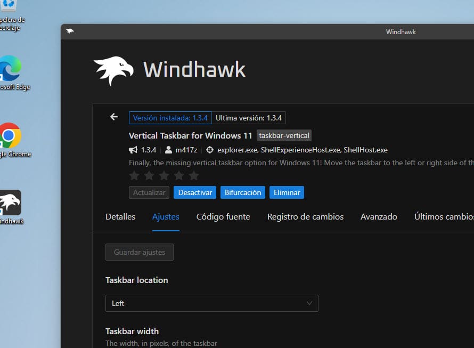Switch to the Avanzado tab
This screenshot has width=474, height=348.
[x=379, y=217]
